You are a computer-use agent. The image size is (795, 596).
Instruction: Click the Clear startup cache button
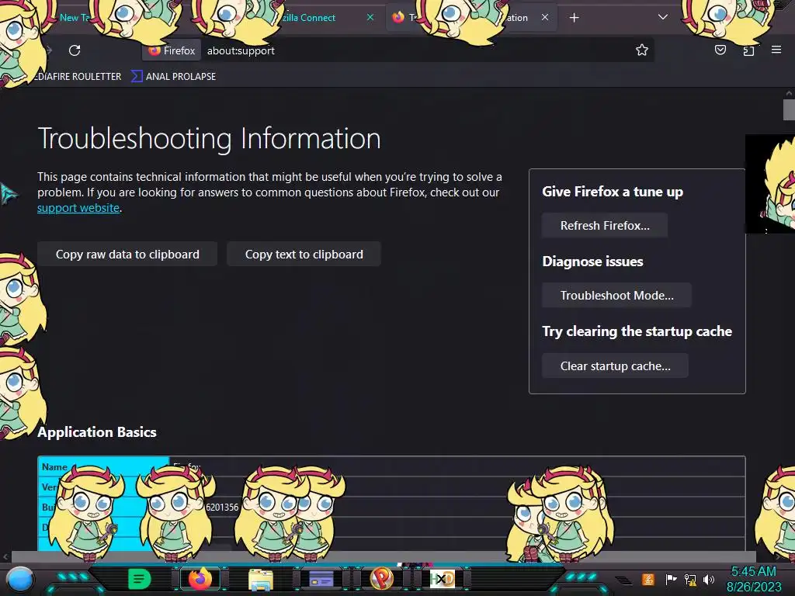615,366
